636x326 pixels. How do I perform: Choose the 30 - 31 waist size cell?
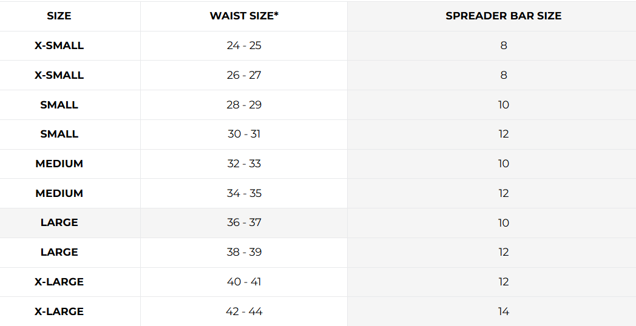244,134
